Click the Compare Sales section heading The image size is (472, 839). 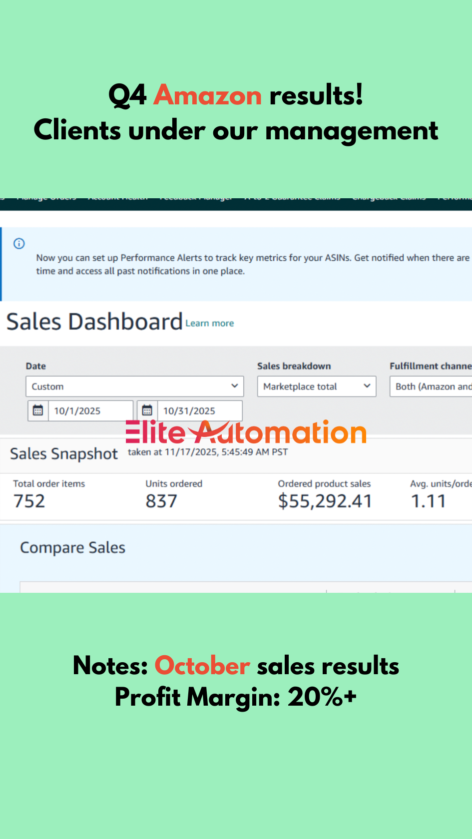tap(72, 548)
